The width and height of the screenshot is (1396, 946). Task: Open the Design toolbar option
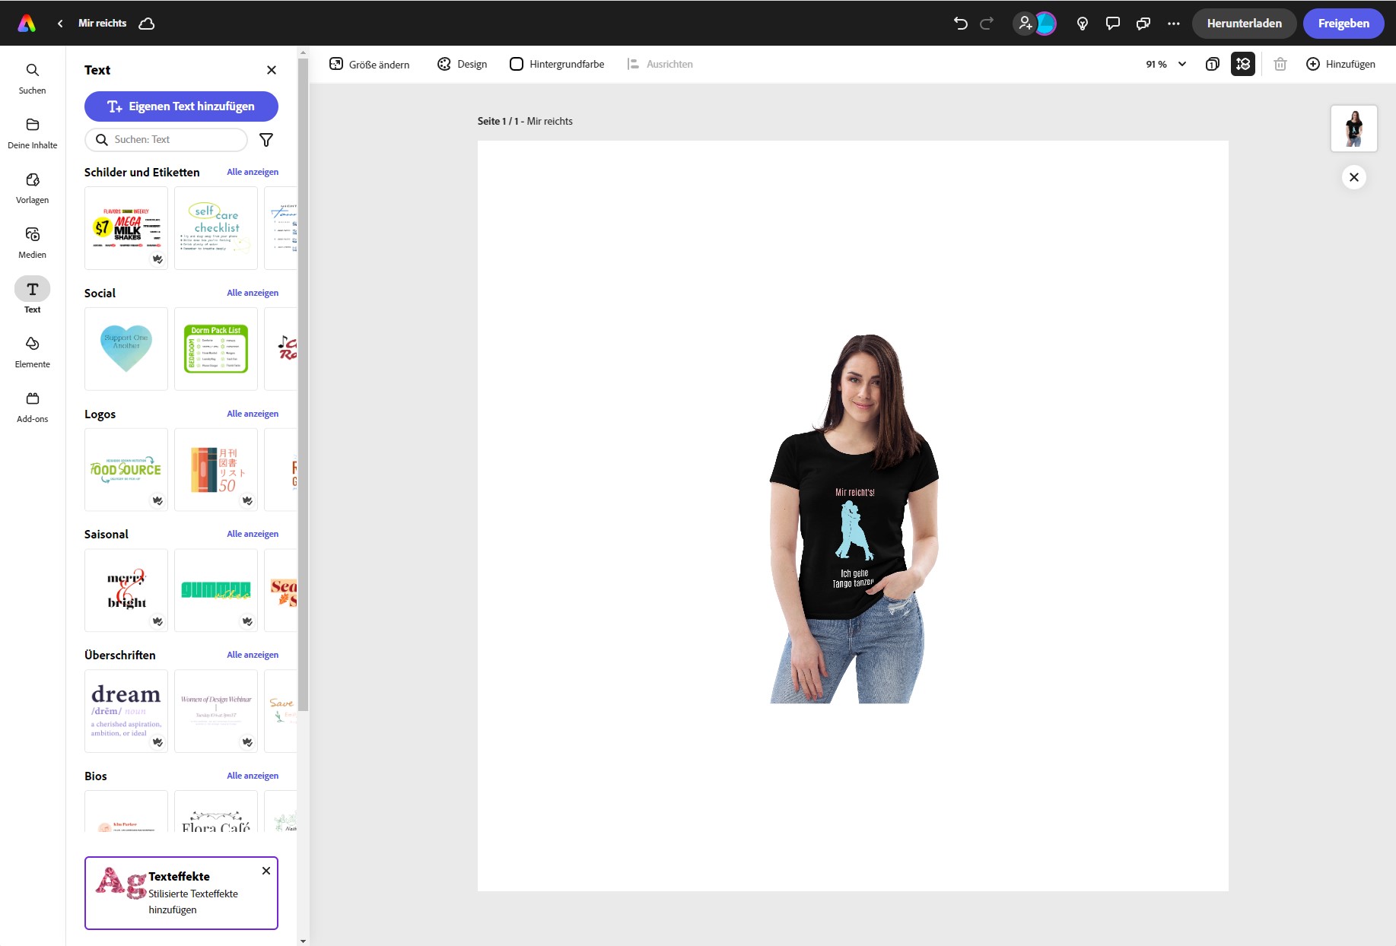click(x=463, y=65)
